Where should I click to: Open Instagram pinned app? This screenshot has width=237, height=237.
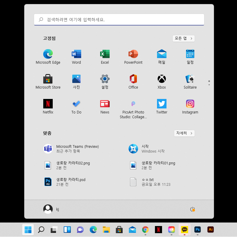pos(190,107)
